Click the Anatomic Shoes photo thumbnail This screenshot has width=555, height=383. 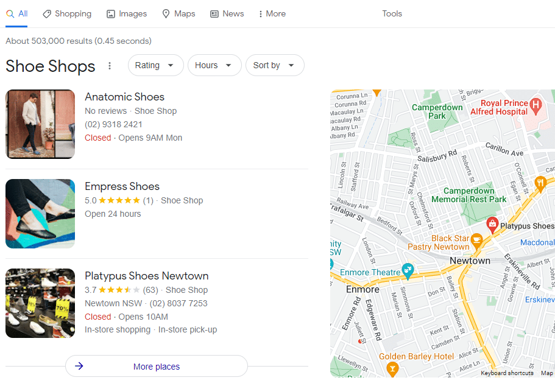pyautogui.click(x=40, y=124)
